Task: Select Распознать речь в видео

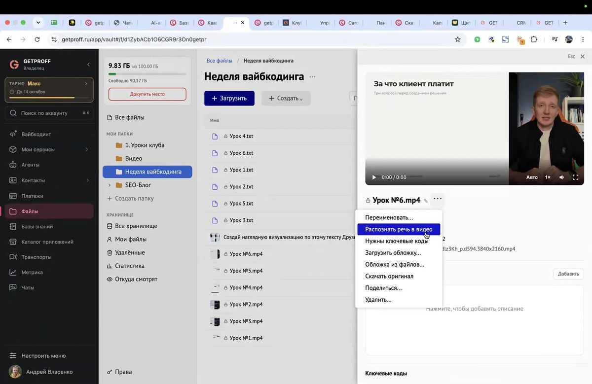Action: pyautogui.click(x=399, y=229)
